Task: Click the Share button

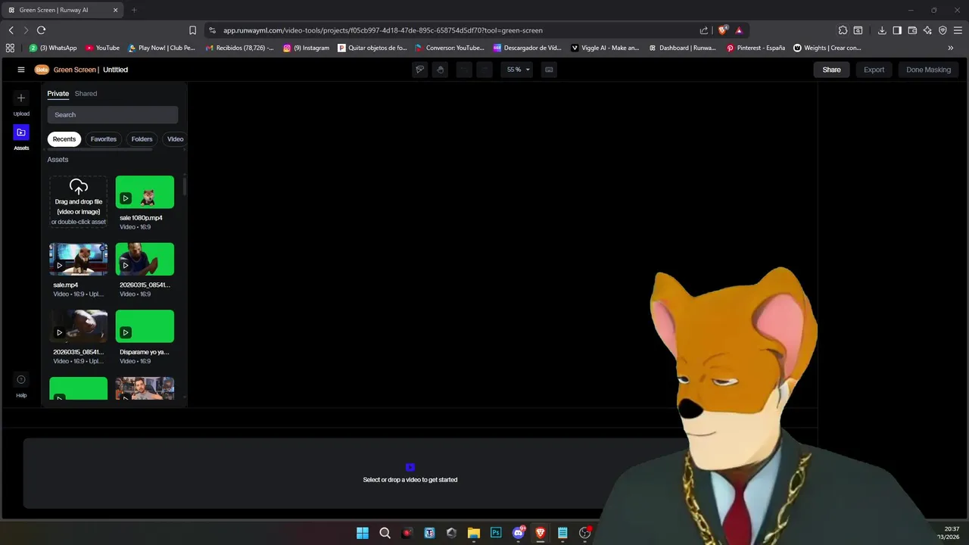Action: tap(832, 70)
